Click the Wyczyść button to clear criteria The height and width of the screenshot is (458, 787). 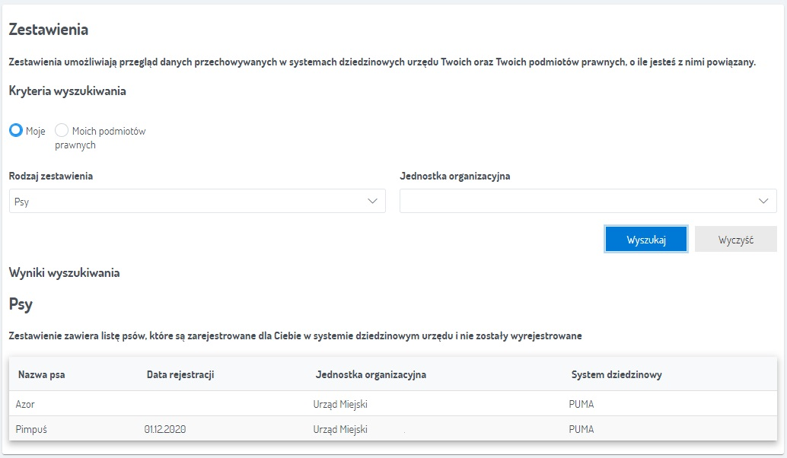[x=735, y=240]
